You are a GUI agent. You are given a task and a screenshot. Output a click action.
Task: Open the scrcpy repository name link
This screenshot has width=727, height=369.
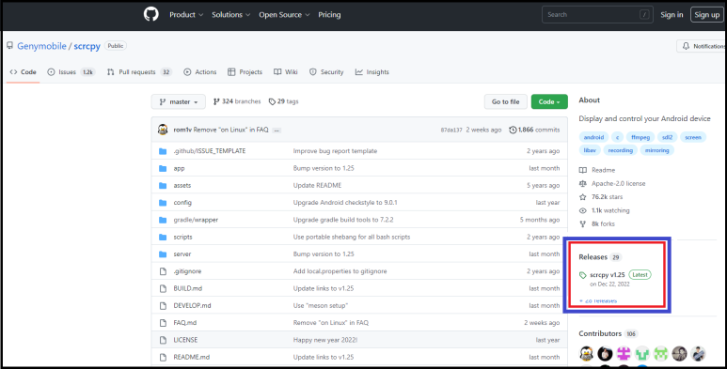[87, 46]
